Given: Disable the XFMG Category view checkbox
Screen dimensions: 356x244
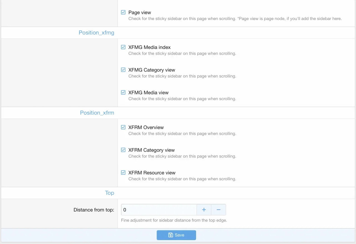Looking at the screenshot, I should pyautogui.click(x=123, y=70).
